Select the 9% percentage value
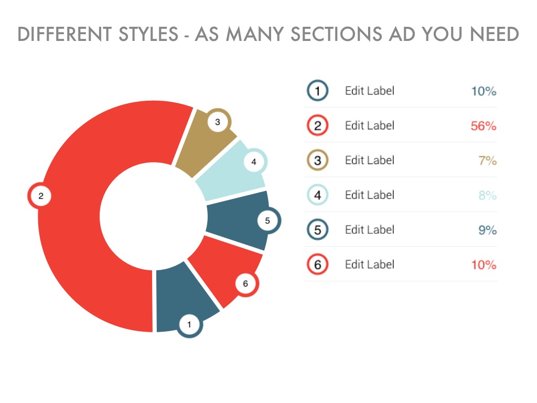 coord(487,230)
